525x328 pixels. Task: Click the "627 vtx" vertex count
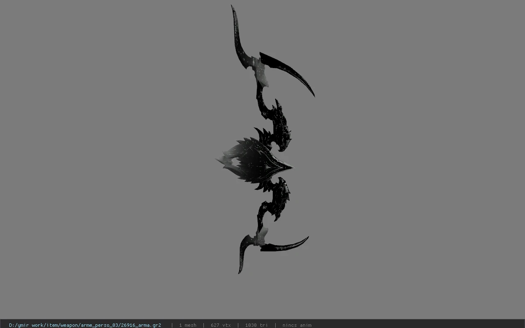point(221,325)
